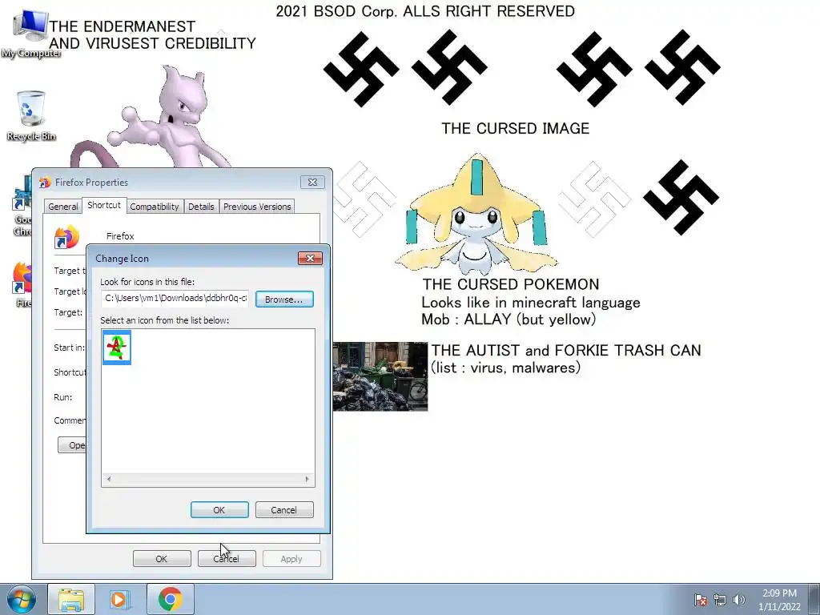Switch to the General tab in Firefox Properties
The image size is (820, 615).
click(x=63, y=207)
